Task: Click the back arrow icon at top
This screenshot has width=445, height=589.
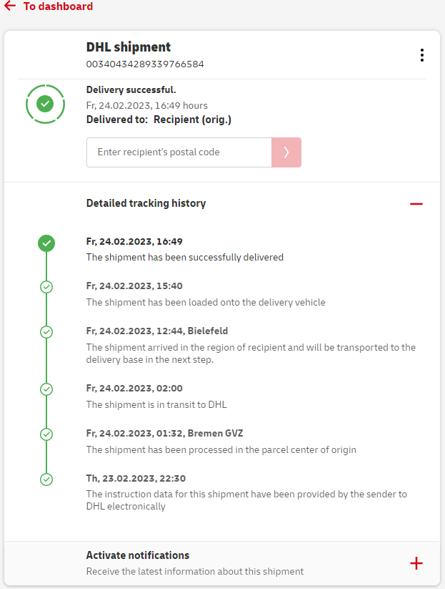Action: pos(10,6)
